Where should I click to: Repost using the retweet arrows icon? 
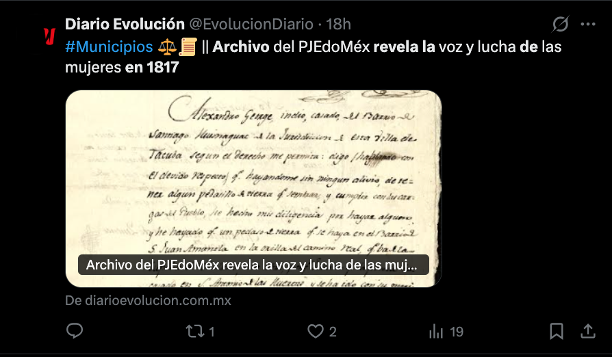coord(194,331)
